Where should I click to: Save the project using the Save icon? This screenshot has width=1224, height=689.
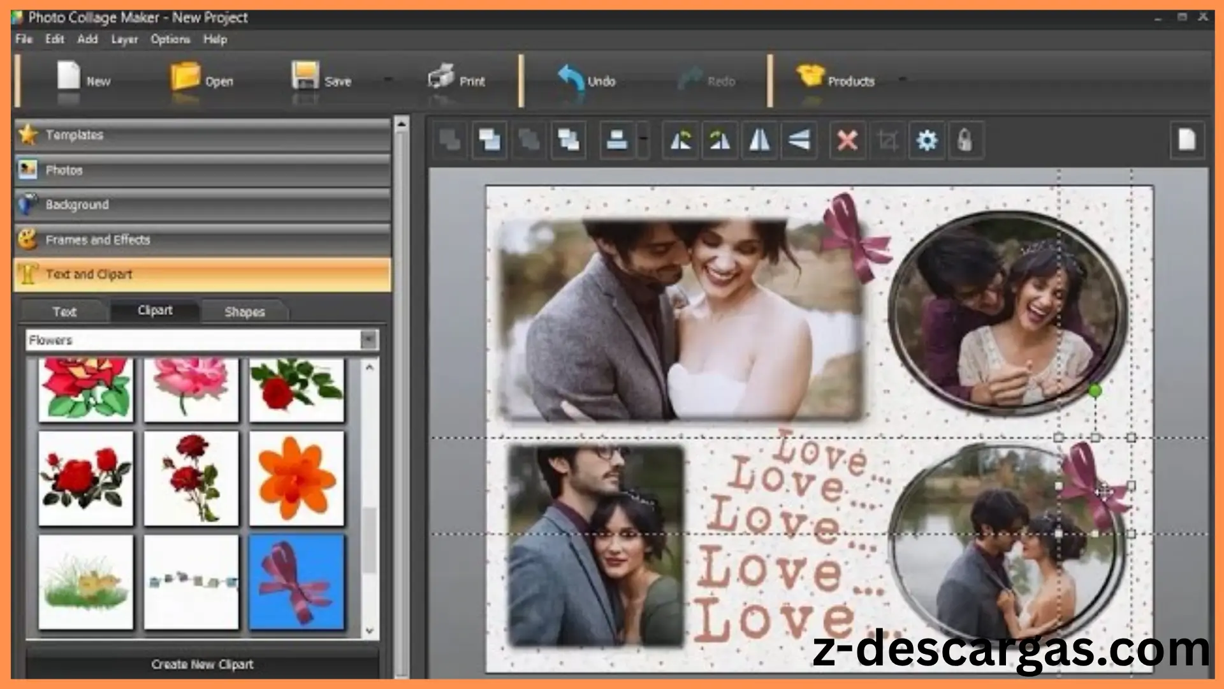305,75
